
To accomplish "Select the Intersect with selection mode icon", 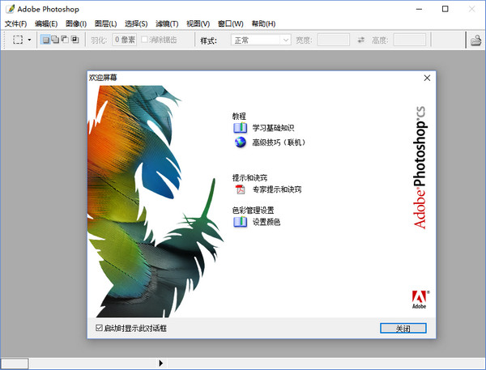I will pyautogui.click(x=75, y=40).
